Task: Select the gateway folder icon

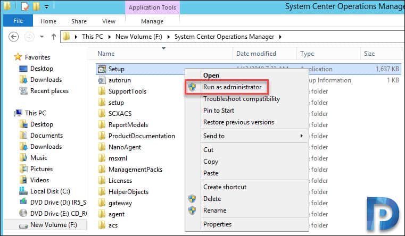Action: coord(102,203)
